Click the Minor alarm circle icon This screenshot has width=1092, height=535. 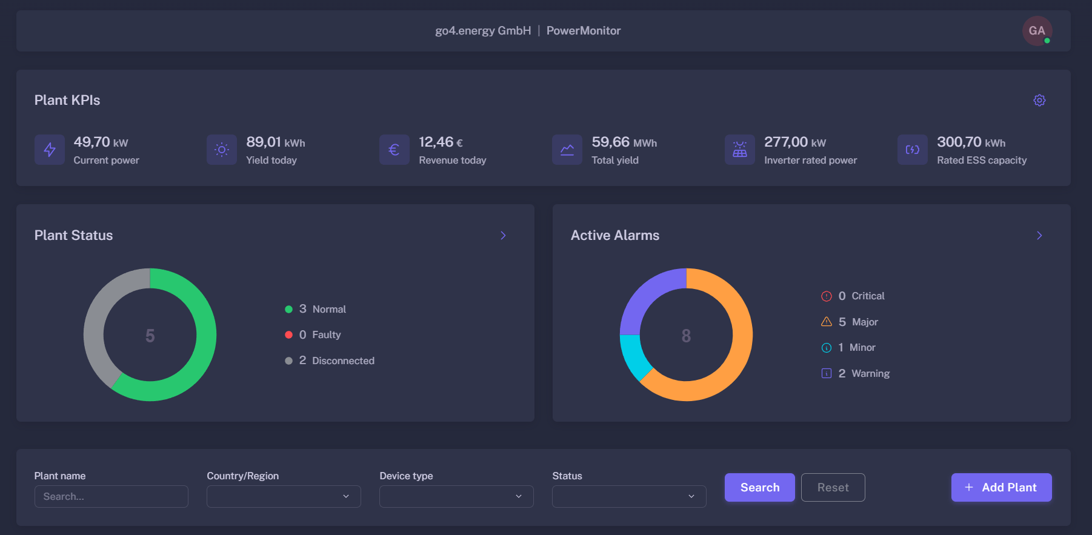click(827, 348)
